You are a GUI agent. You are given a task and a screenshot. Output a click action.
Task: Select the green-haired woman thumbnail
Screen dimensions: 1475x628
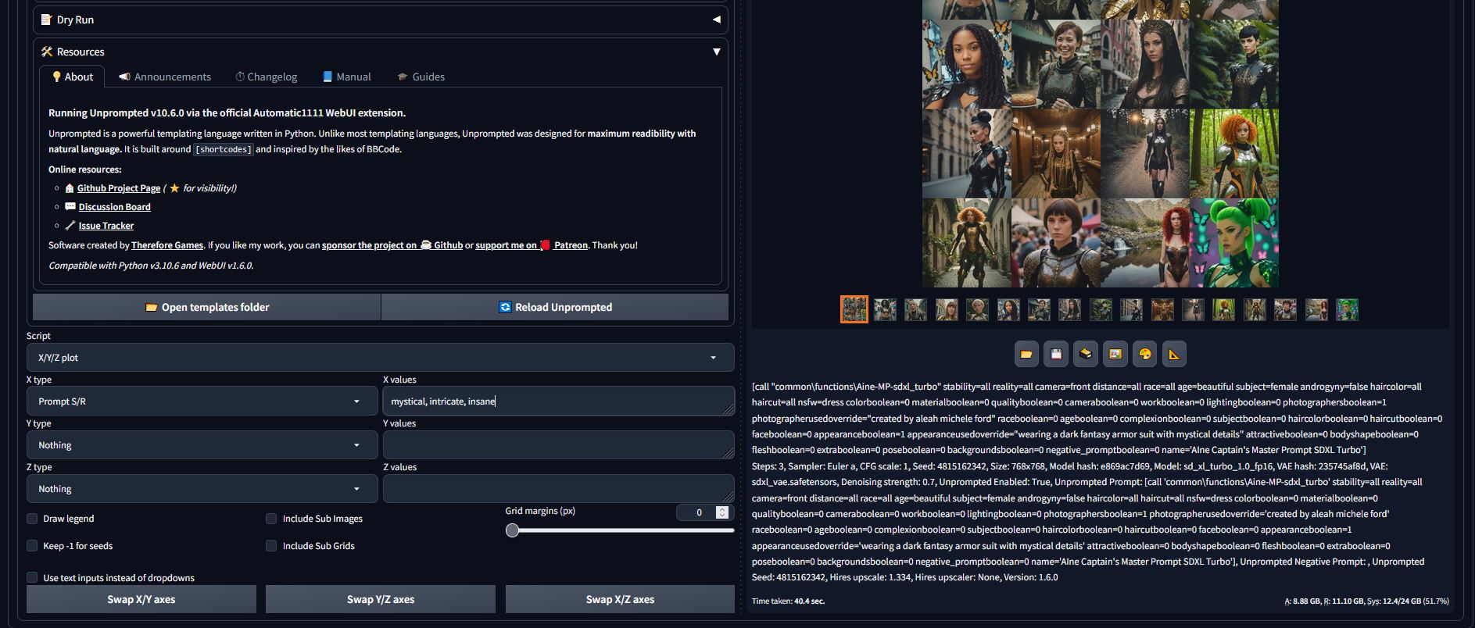1347,309
